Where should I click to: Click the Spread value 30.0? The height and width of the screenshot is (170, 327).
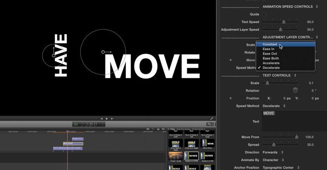[x=310, y=145]
